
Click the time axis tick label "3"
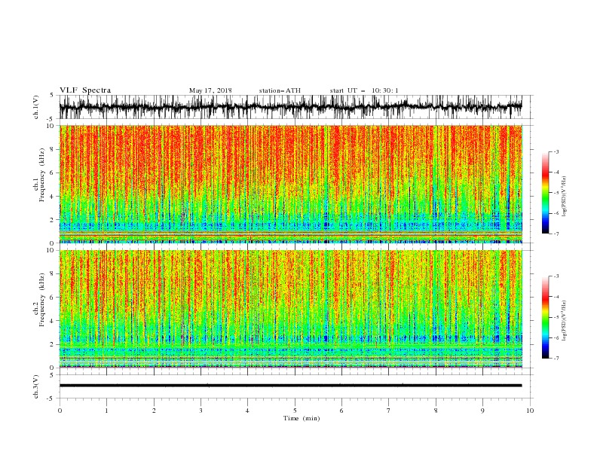point(201,411)
